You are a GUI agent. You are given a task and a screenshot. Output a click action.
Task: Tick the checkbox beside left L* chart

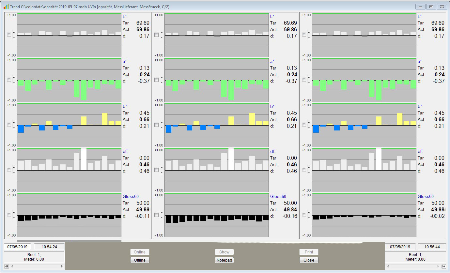(x=9, y=35)
